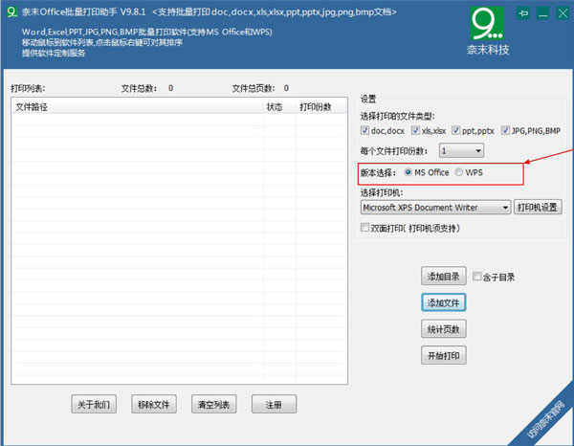
Task: Uncheck the JPG,PNG,BMP file type
Action: click(505, 130)
